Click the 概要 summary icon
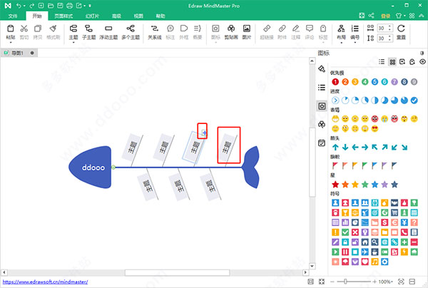The image size is (428, 288). tap(198, 29)
